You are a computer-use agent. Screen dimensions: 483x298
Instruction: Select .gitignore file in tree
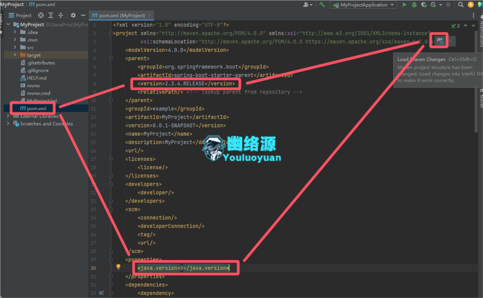(x=37, y=71)
